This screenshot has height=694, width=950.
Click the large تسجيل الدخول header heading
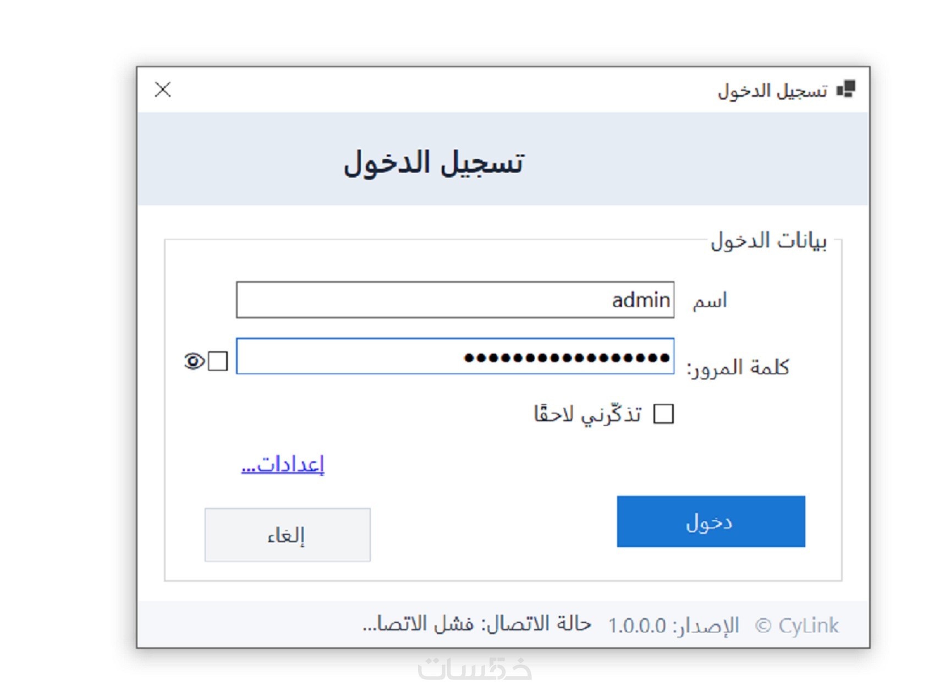(434, 163)
